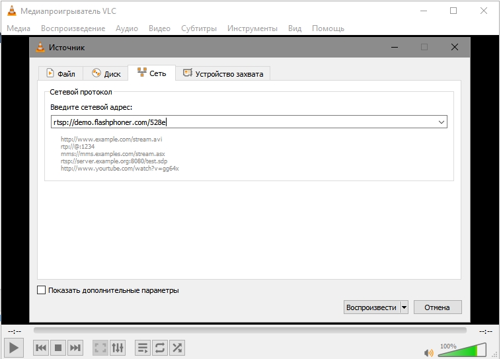501x359 pixels.
Task: Click the previous track button
Action: pyautogui.click(x=40, y=347)
